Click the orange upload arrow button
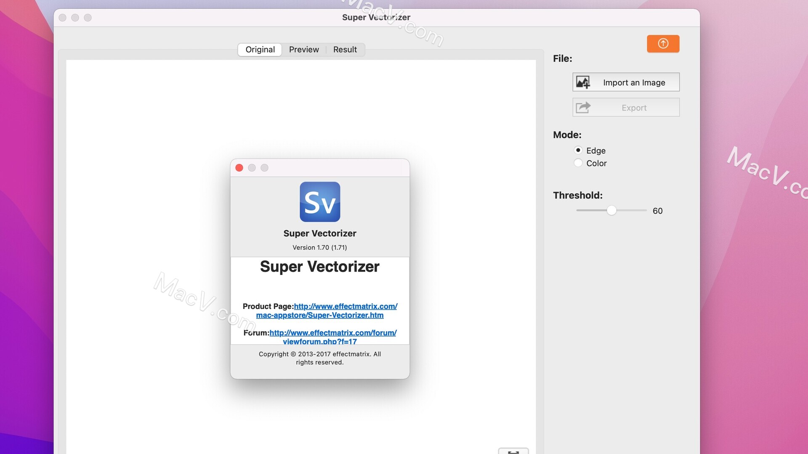This screenshot has height=454, width=808. 663,44
